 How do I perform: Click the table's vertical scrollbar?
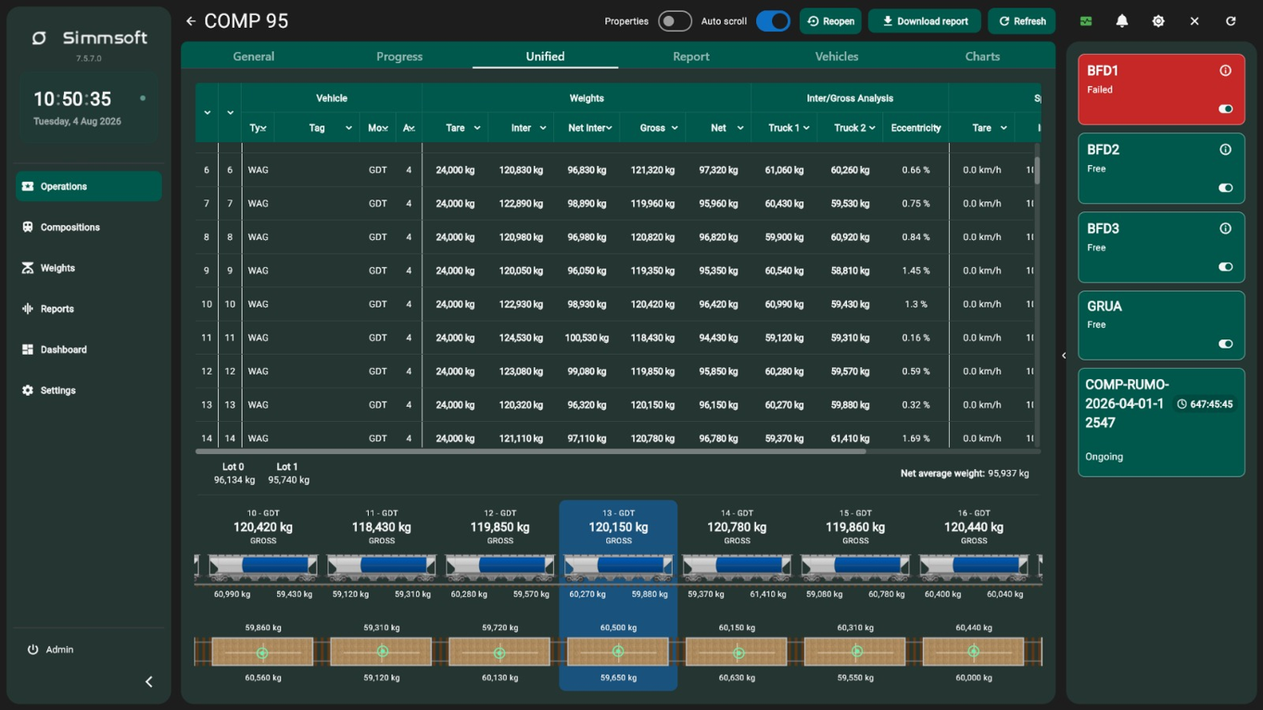pyautogui.click(x=1037, y=169)
